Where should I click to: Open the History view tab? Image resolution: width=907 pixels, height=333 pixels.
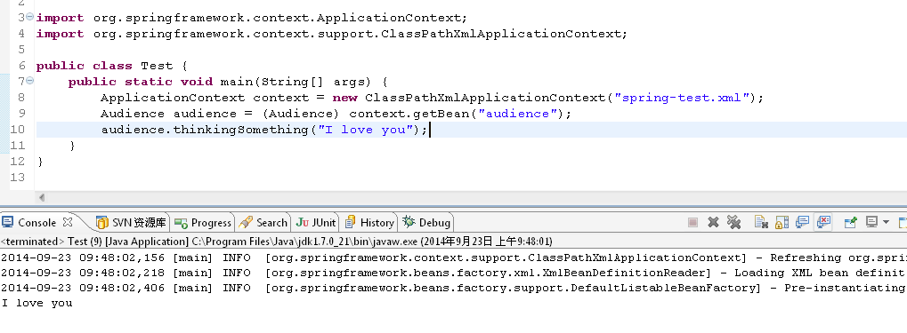[x=369, y=223]
